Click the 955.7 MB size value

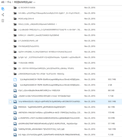click(112, 79)
